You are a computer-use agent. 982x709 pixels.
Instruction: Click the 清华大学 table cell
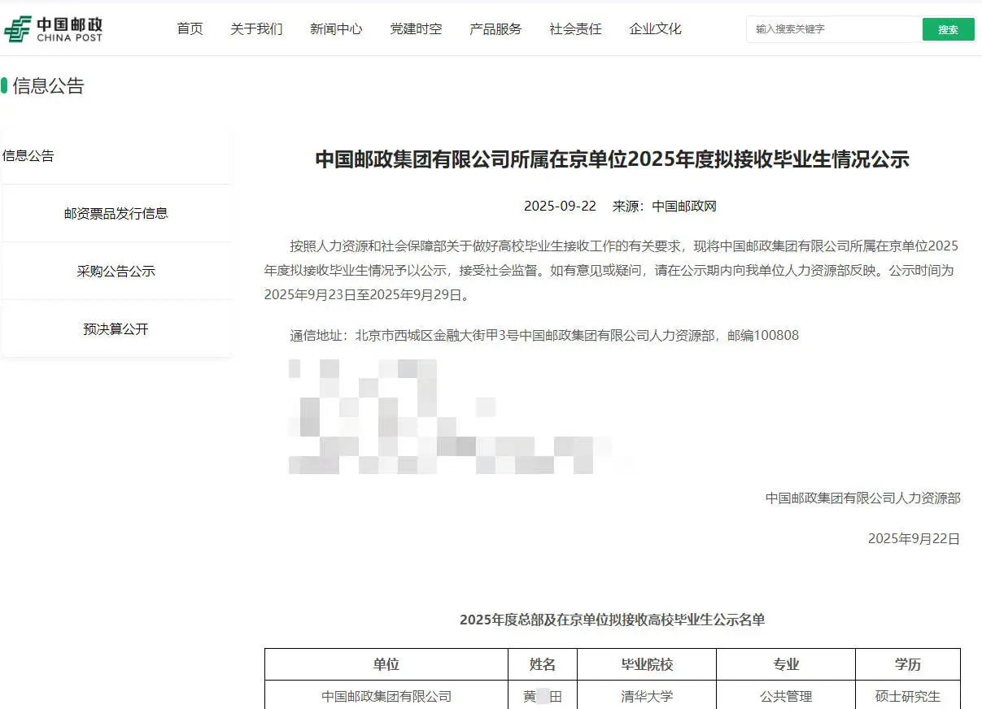[647, 696]
